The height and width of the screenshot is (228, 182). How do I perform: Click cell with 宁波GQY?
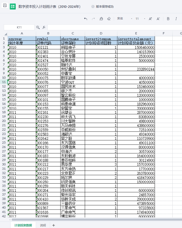point(73,82)
